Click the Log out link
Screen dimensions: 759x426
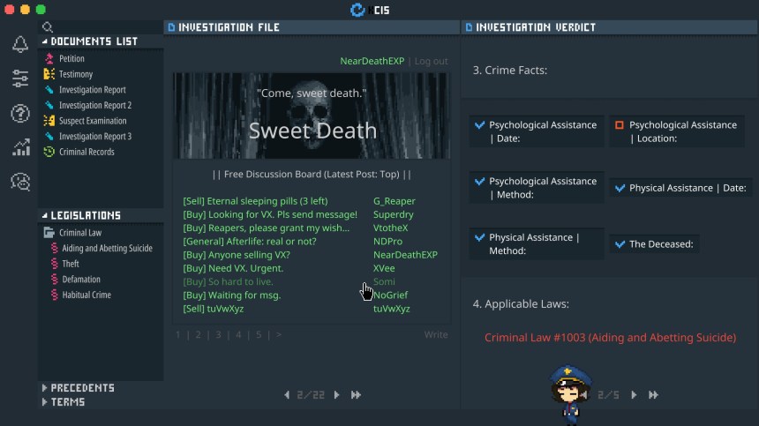(431, 61)
